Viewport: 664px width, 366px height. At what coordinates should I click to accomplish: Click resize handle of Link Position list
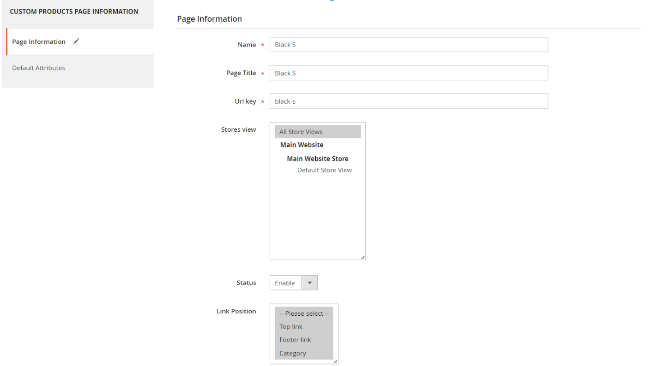[x=336, y=361]
